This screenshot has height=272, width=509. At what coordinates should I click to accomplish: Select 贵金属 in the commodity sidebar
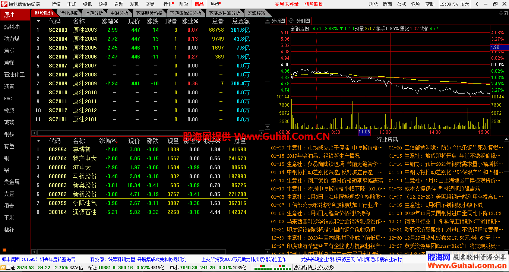click(12, 182)
